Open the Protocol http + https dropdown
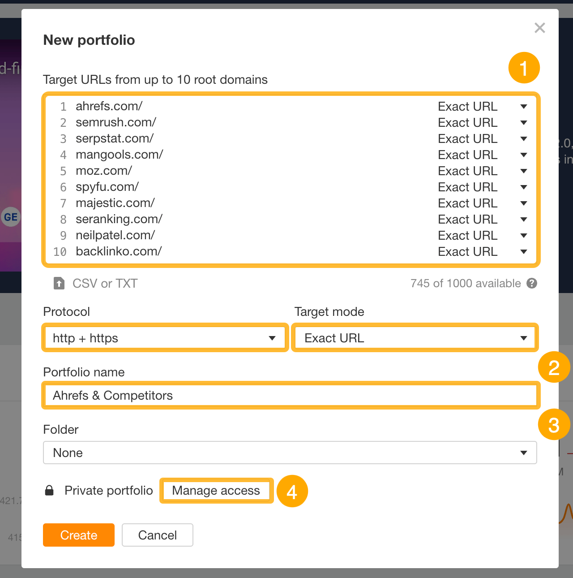This screenshot has height=578, width=573. tap(165, 338)
